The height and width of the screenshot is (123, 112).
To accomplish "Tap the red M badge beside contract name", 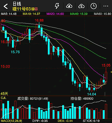I will (36, 9).
